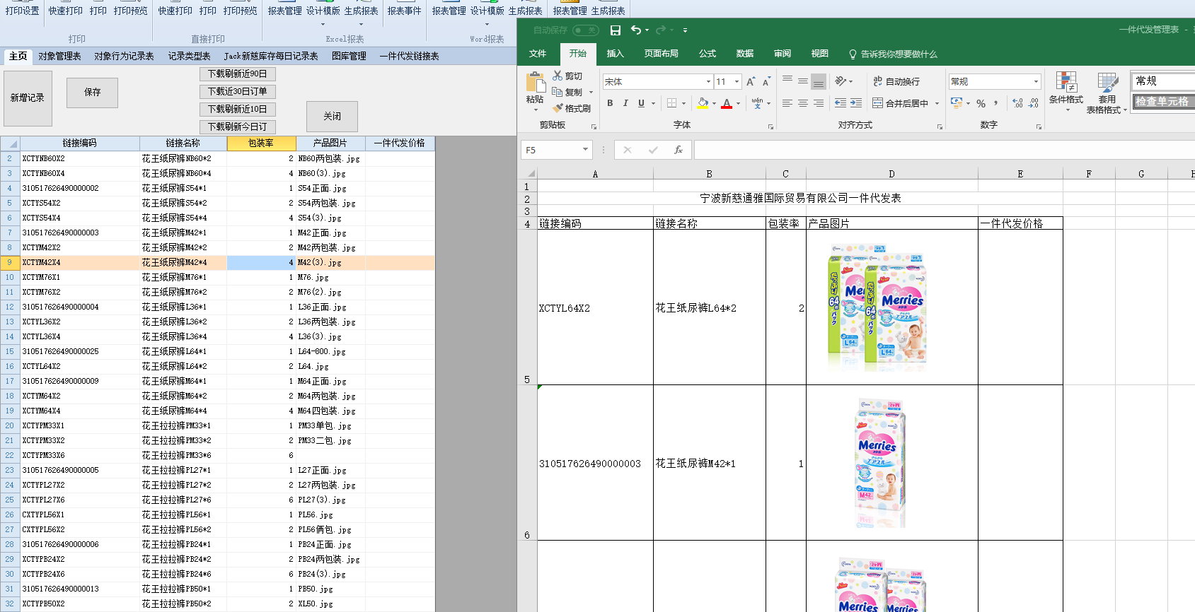The image size is (1195, 612).
Task: Toggle the 自动保存 switch
Action: point(586,30)
